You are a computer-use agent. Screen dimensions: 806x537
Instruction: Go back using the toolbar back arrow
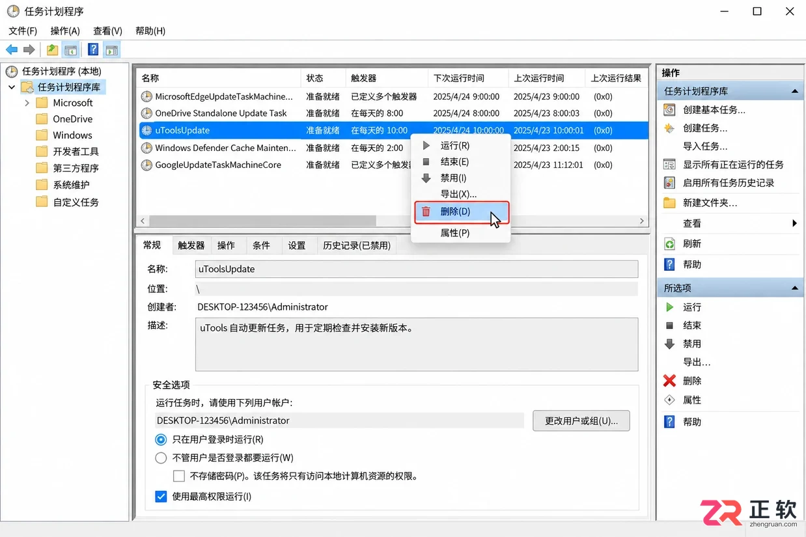tap(12, 49)
